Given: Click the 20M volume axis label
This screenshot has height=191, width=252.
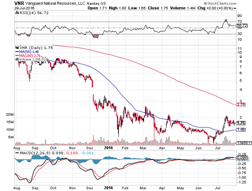Looking at the screenshot, I should 9,115.
